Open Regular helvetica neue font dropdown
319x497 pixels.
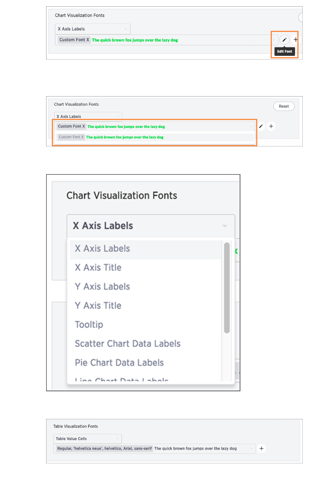pyautogui.click(x=154, y=449)
